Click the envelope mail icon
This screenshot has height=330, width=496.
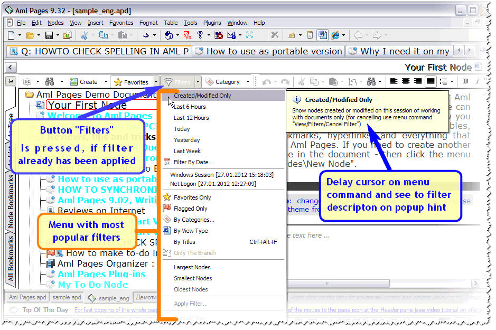[x=231, y=35]
